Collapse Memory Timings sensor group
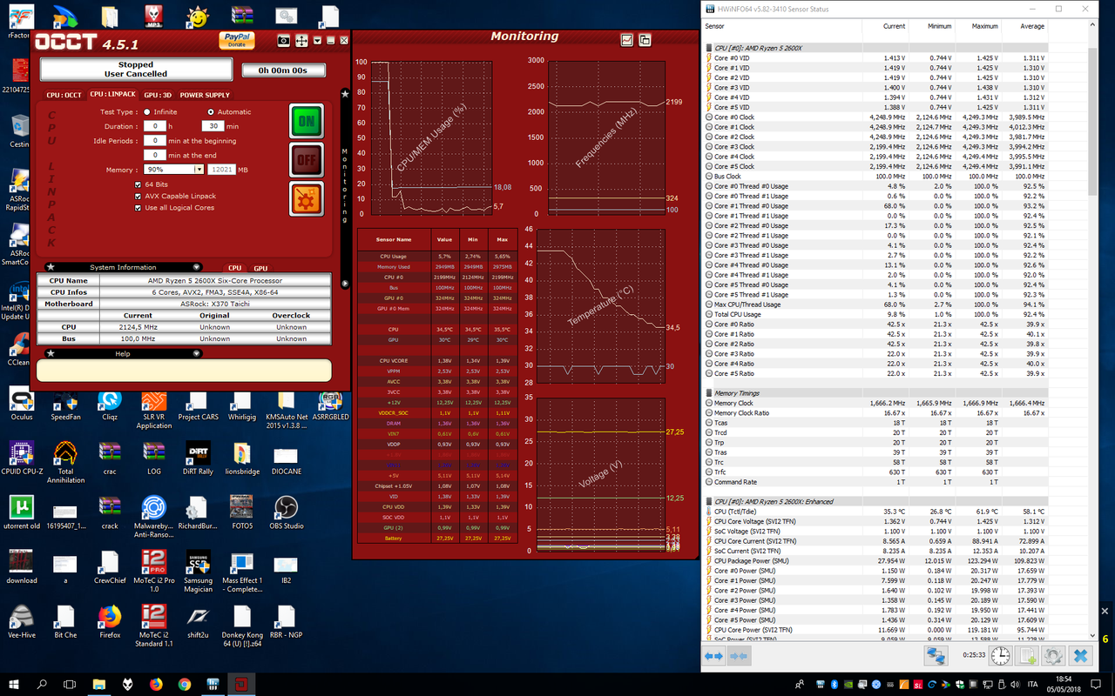 (708, 393)
